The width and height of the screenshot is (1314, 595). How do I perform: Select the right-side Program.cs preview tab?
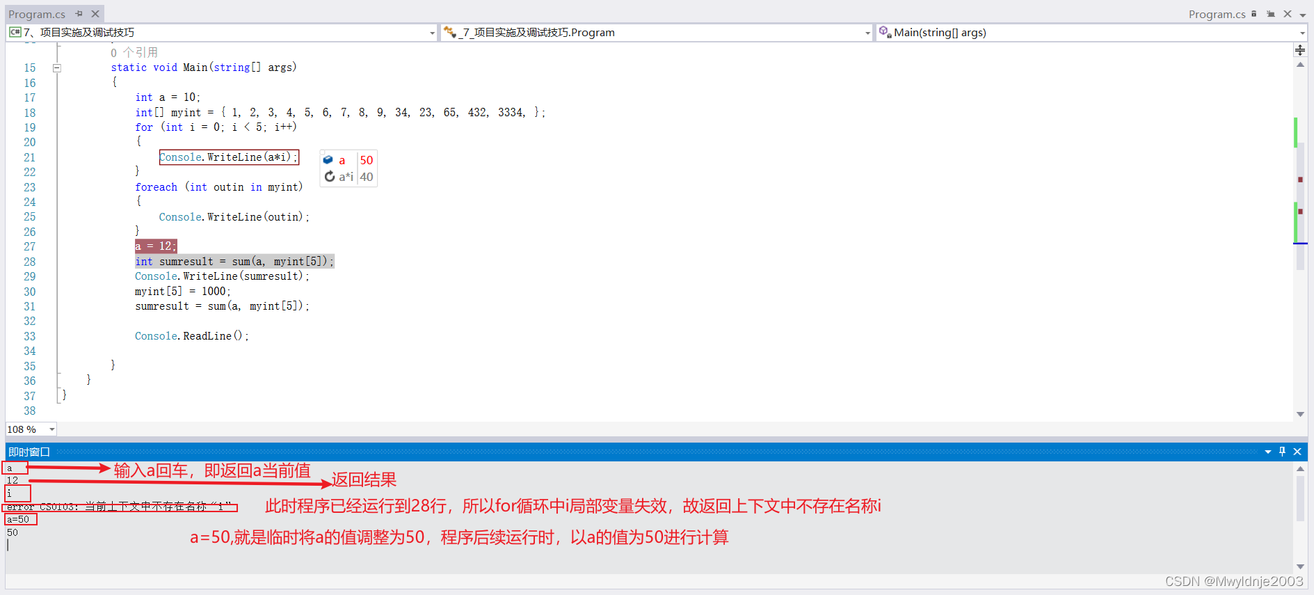1217,14
